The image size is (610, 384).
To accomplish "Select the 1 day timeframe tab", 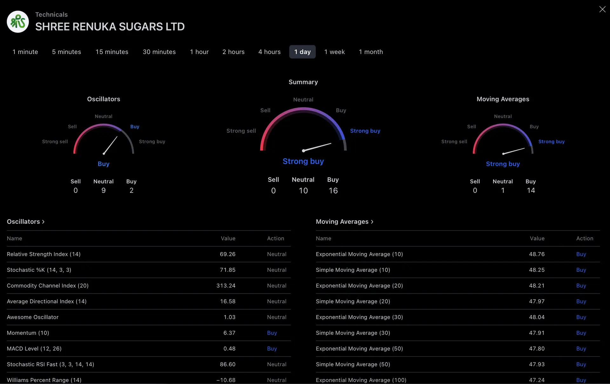I will pyautogui.click(x=302, y=52).
